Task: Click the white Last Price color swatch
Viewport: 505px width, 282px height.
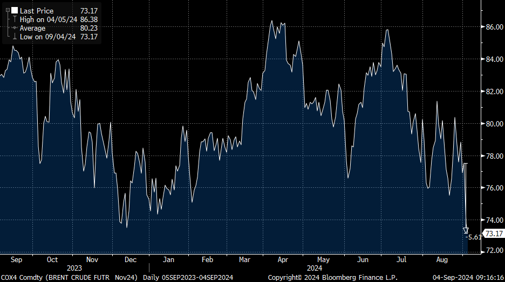Action: click(14, 11)
